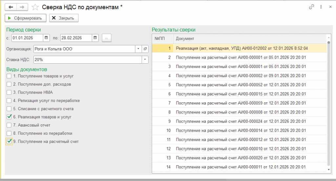Check Поступление товаров и услуг

pyautogui.click(x=9, y=76)
